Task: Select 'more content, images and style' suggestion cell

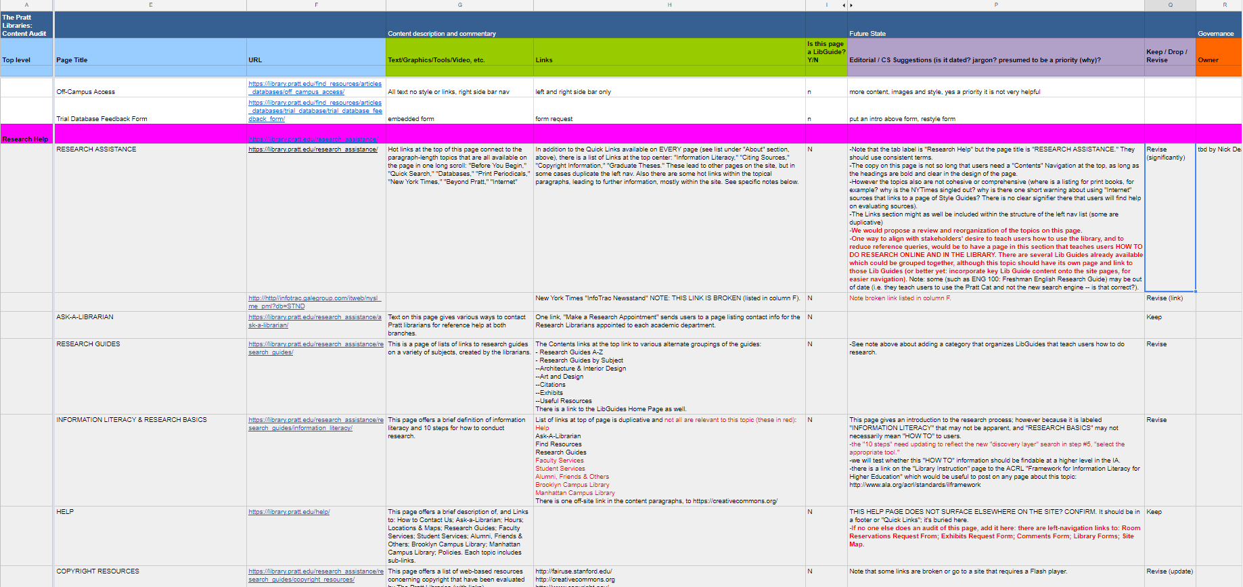Action: 996,87
